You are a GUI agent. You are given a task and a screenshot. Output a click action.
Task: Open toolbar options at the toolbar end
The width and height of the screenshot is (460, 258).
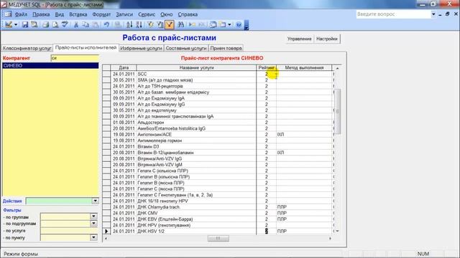247,25
